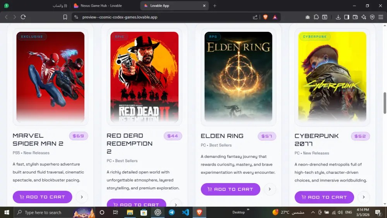The image size is (387, 218).
Task: Open downloads icon in toolbar
Action: tap(338, 17)
